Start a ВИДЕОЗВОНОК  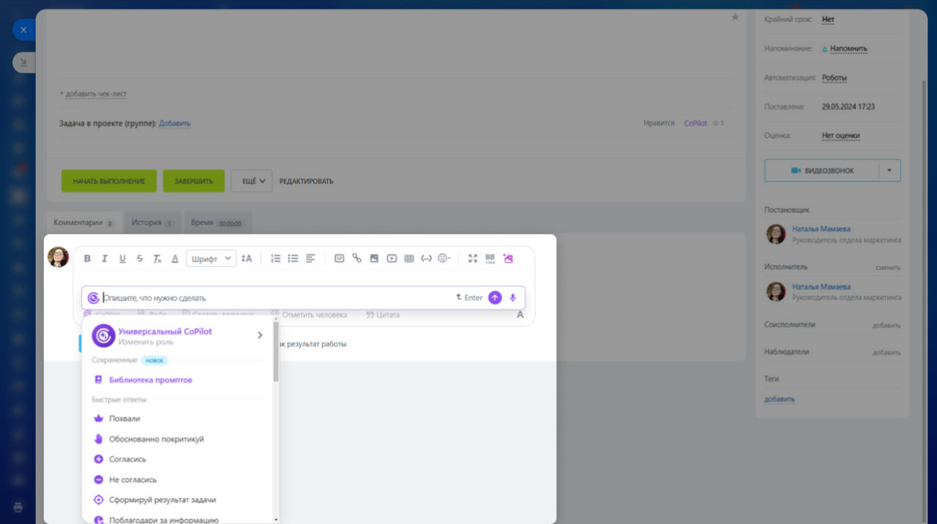[x=821, y=171]
